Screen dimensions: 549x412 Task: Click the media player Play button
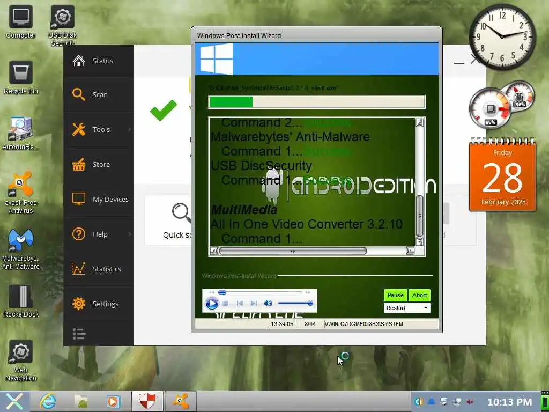[211, 303]
